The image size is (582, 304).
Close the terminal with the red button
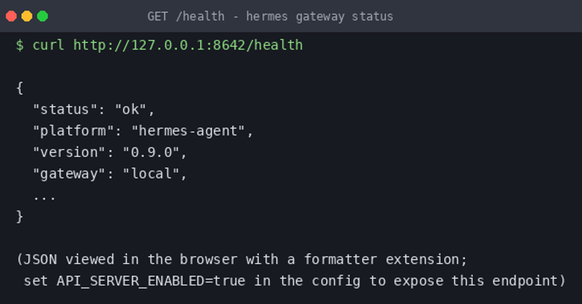pyautogui.click(x=11, y=16)
